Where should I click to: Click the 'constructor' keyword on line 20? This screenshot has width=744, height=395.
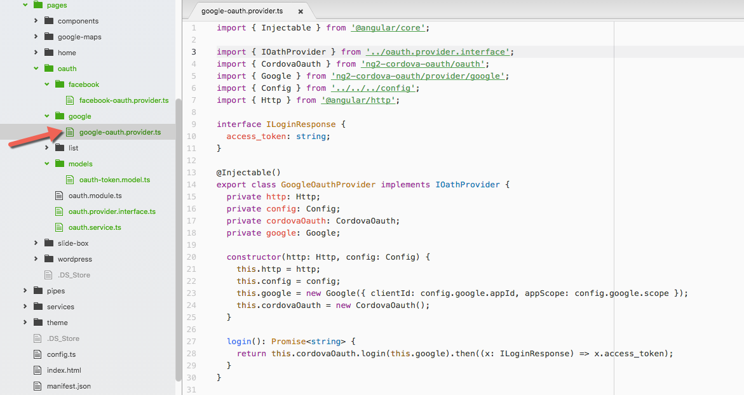pos(254,257)
